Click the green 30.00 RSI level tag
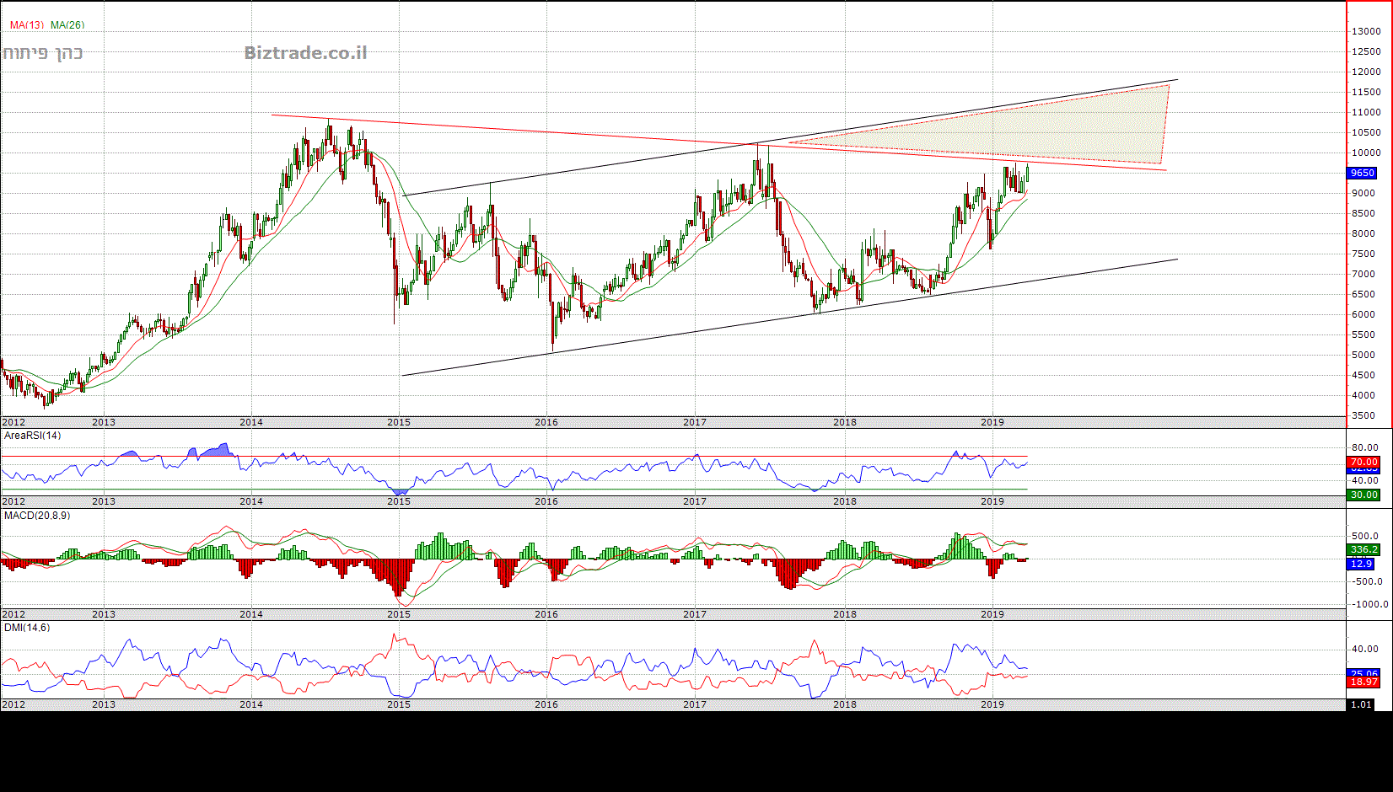 (1363, 495)
